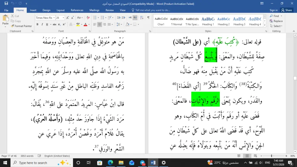This screenshot has height=167, width=297.
Task: Select Print Layout view
Action: tap(247, 156)
